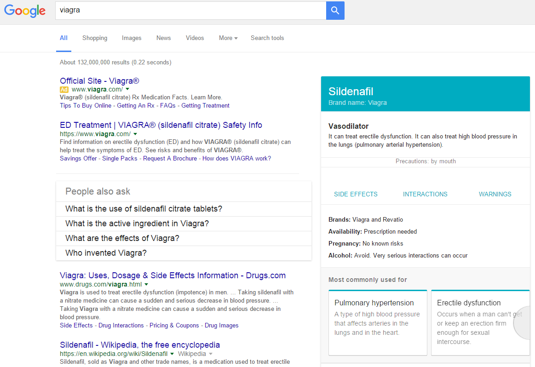
Task: Expand "Who invented Viagra?" question
Action: 106,253
